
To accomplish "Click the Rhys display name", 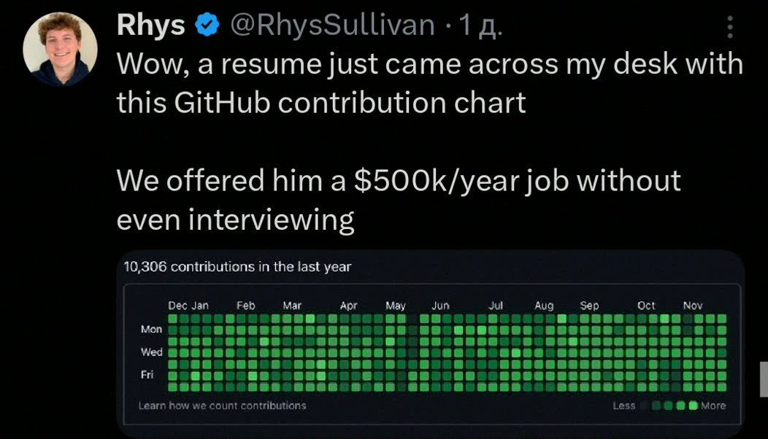I will click(x=150, y=24).
